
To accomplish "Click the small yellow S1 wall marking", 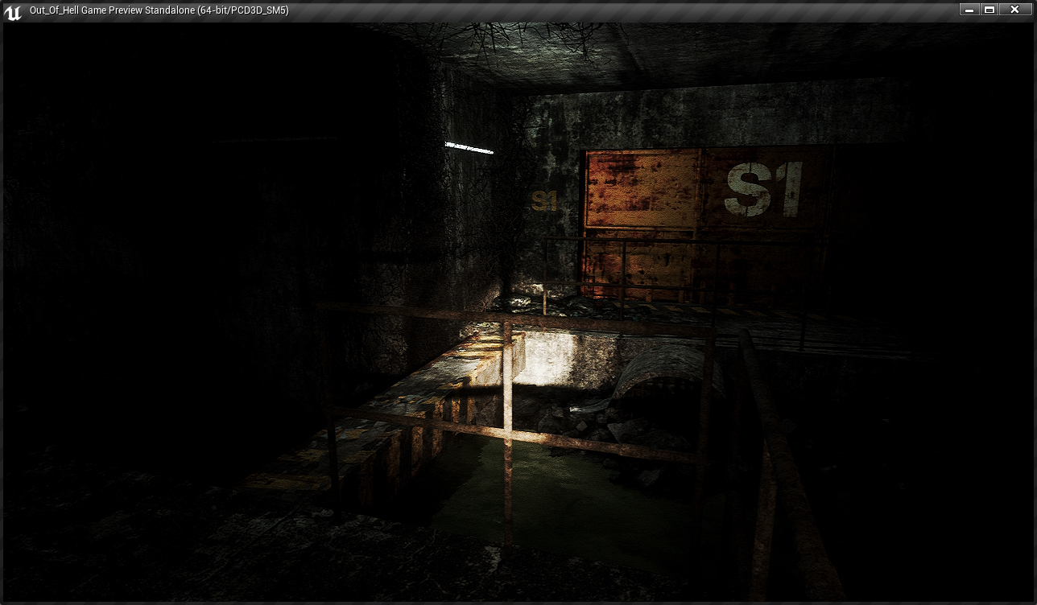I will (544, 201).
